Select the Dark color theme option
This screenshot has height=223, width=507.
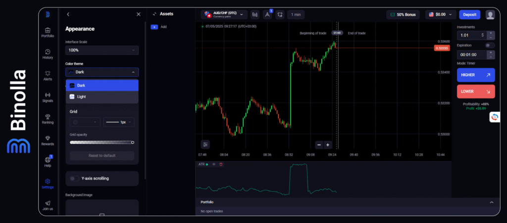(x=102, y=86)
